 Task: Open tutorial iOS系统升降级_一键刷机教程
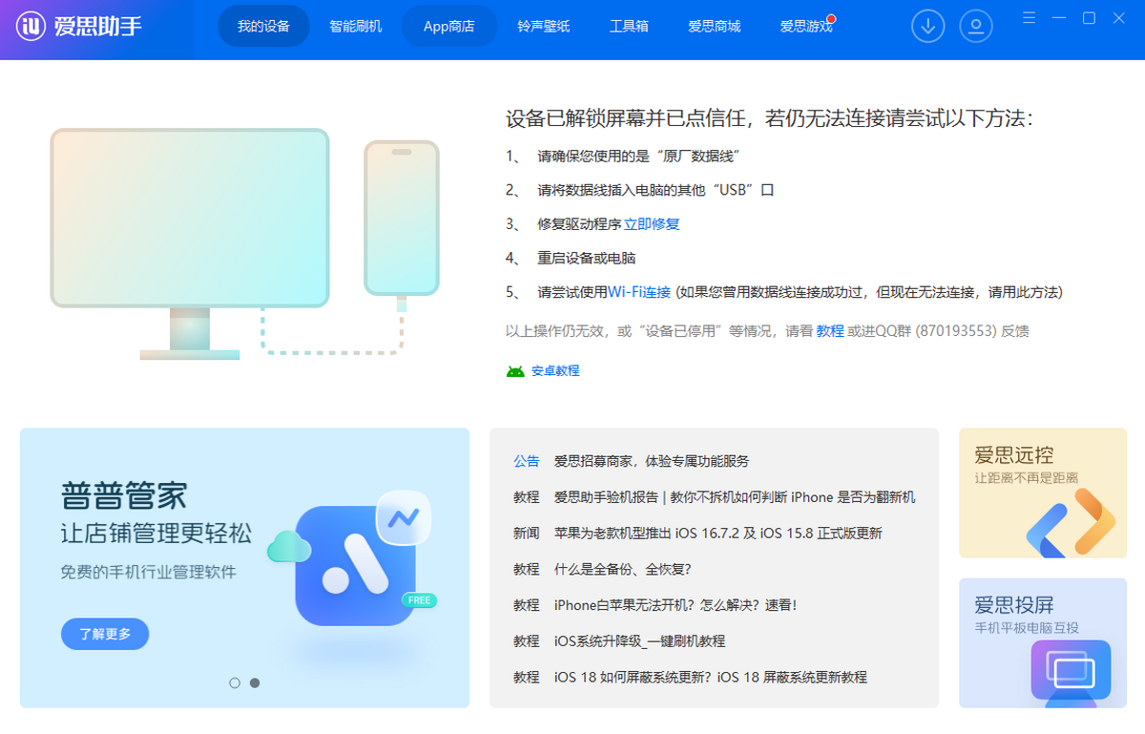(x=639, y=641)
